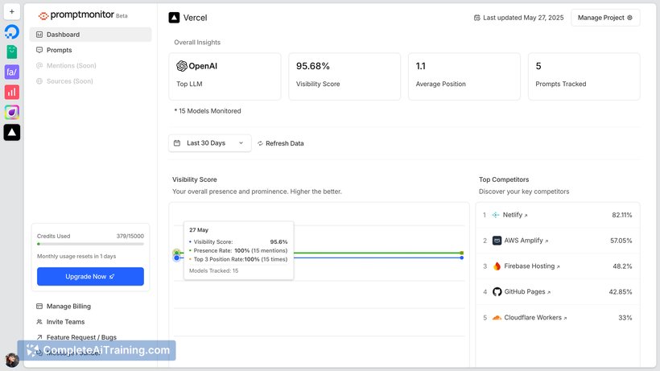This screenshot has width=660, height=371.
Task: Click the Manage Project button
Action: [605, 18]
